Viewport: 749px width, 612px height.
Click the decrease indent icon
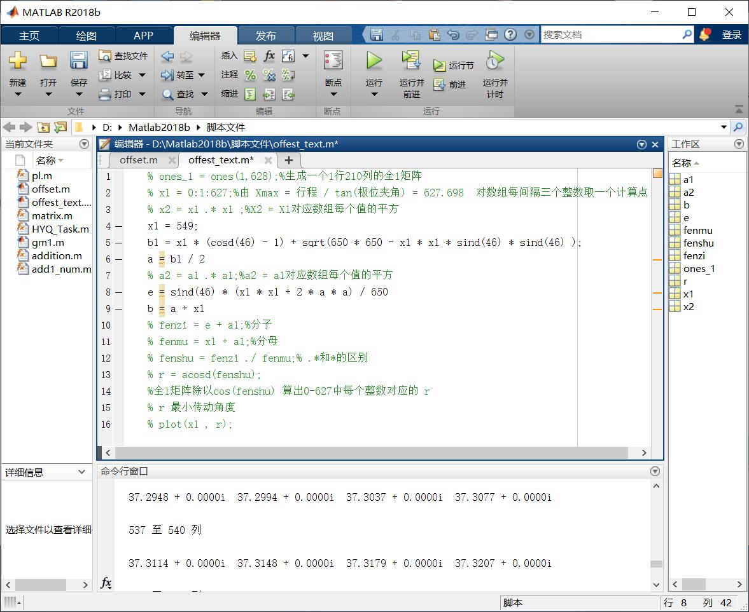(x=288, y=95)
